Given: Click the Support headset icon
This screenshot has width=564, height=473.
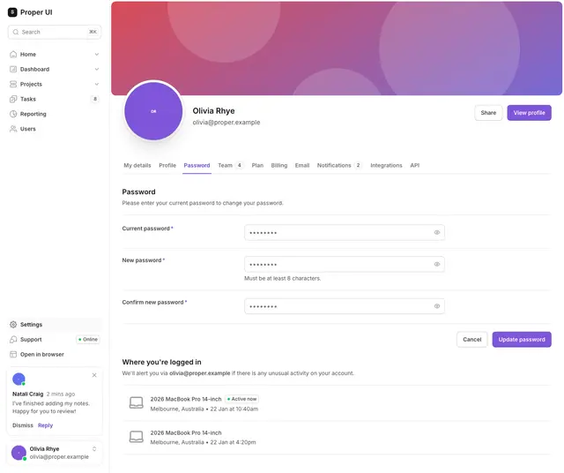Looking at the screenshot, I should pos(13,340).
